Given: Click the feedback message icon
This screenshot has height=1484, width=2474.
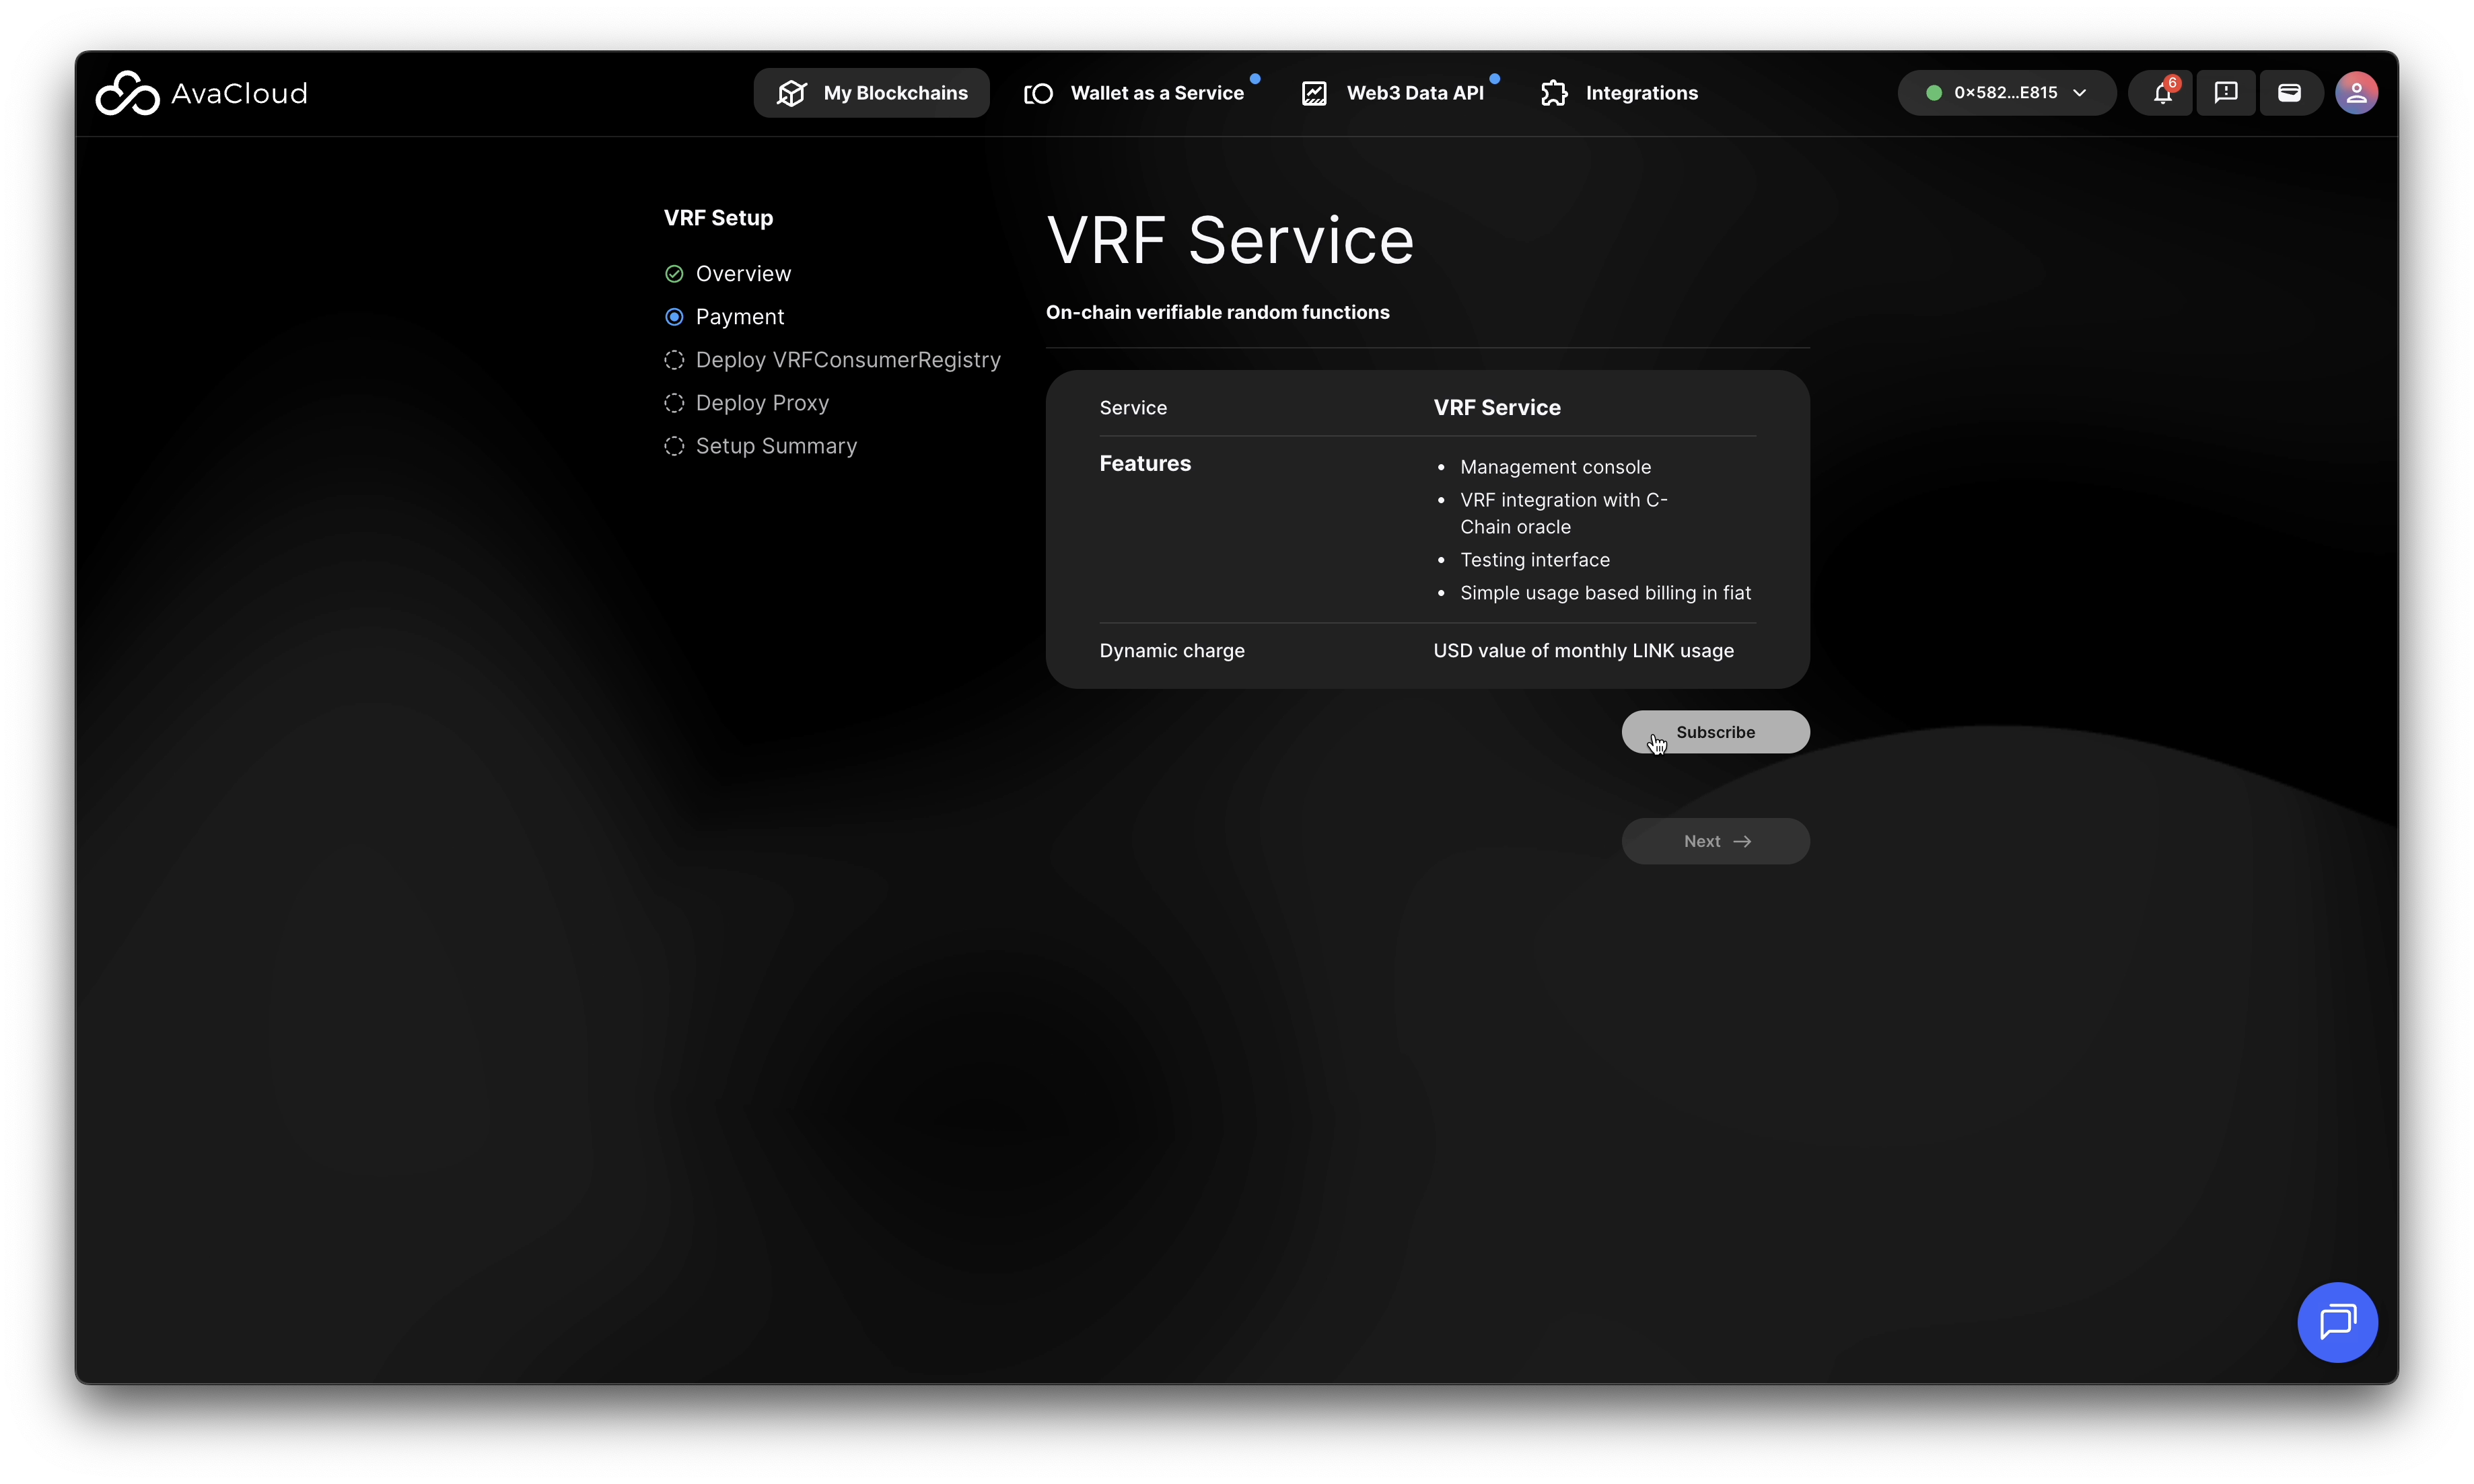Looking at the screenshot, I should (x=2226, y=93).
